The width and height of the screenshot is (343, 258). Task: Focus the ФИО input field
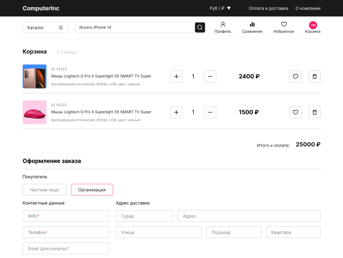click(66, 216)
